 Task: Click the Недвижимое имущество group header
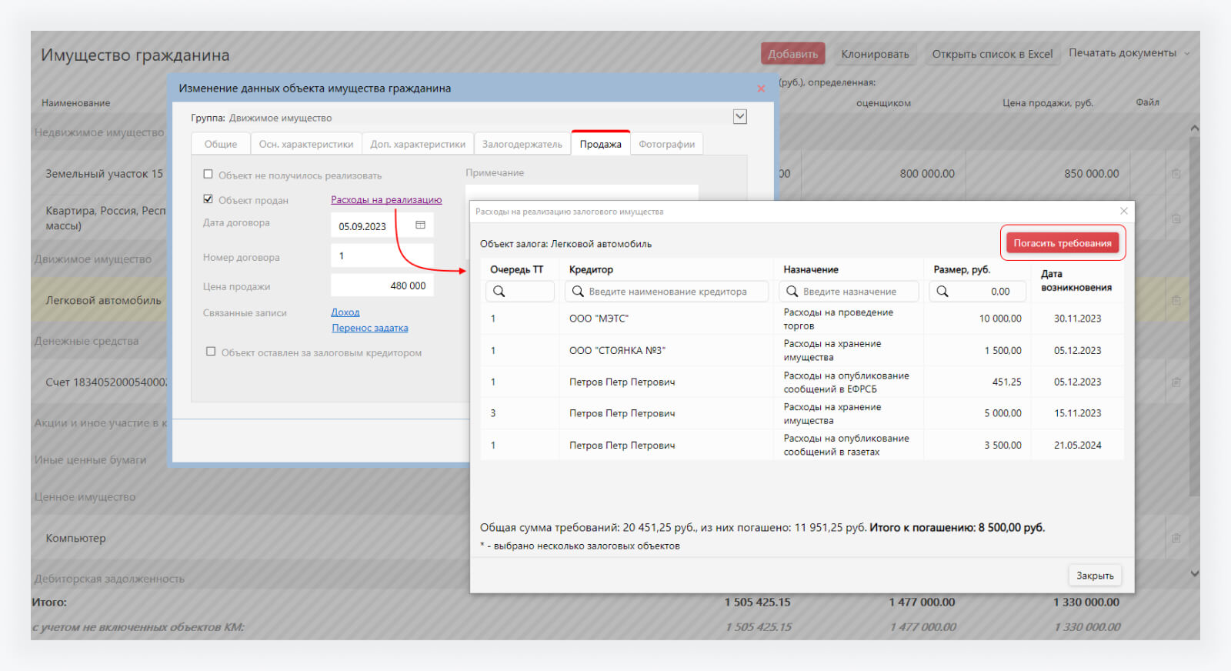tap(98, 132)
